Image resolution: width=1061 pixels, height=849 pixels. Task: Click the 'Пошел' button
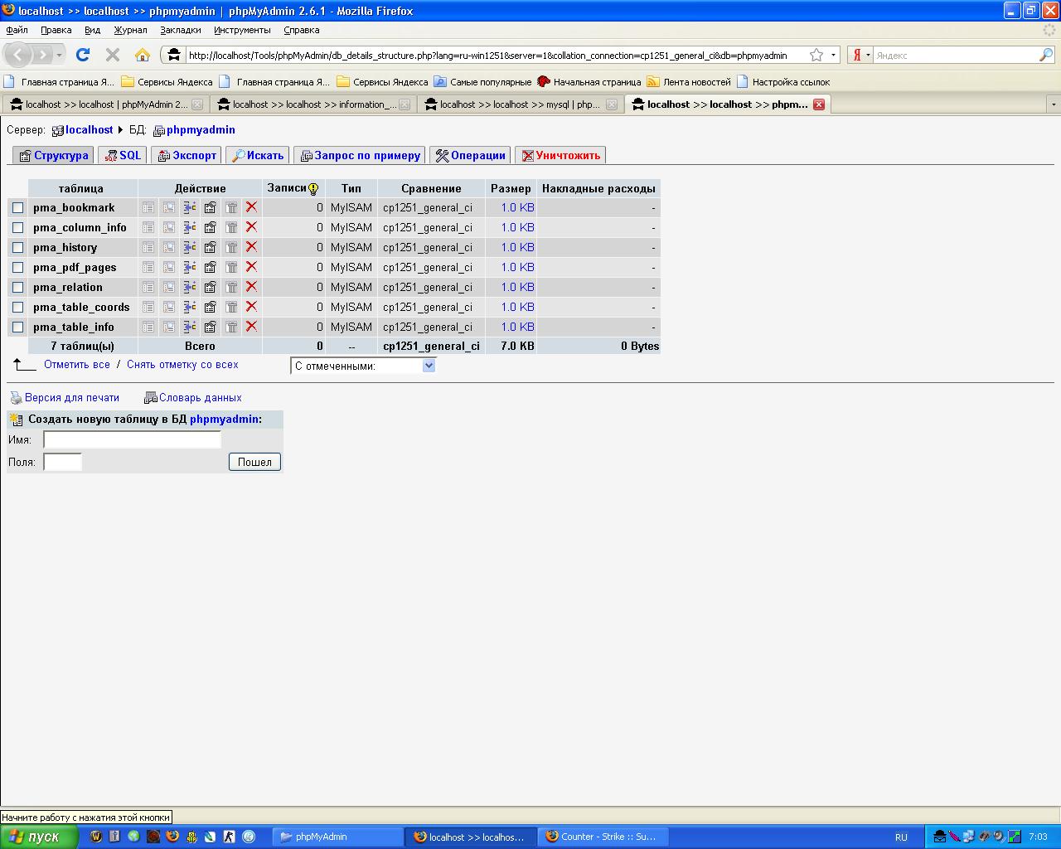(x=254, y=462)
